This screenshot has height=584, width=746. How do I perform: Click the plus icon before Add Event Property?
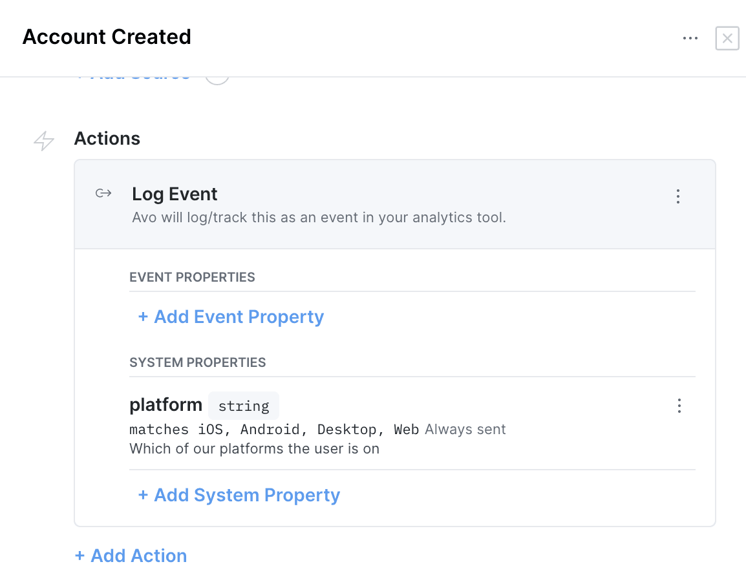[142, 317]
